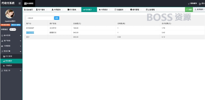Expand the 充值订单 dropdown arrow
This screenshot has width=205, height=100.
pyautogui.click(x=20, y=71)
